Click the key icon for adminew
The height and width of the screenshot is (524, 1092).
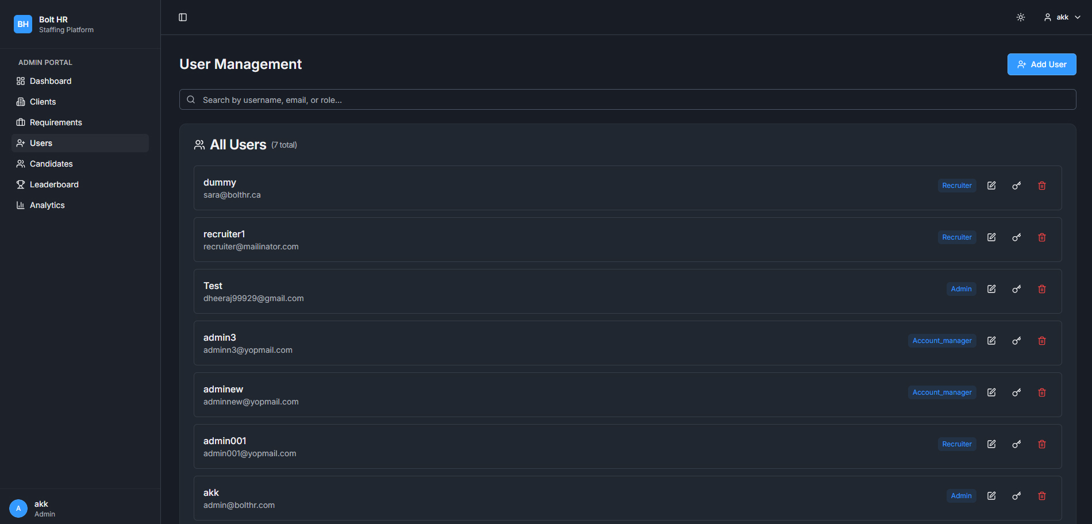(x=1017, y=392)
